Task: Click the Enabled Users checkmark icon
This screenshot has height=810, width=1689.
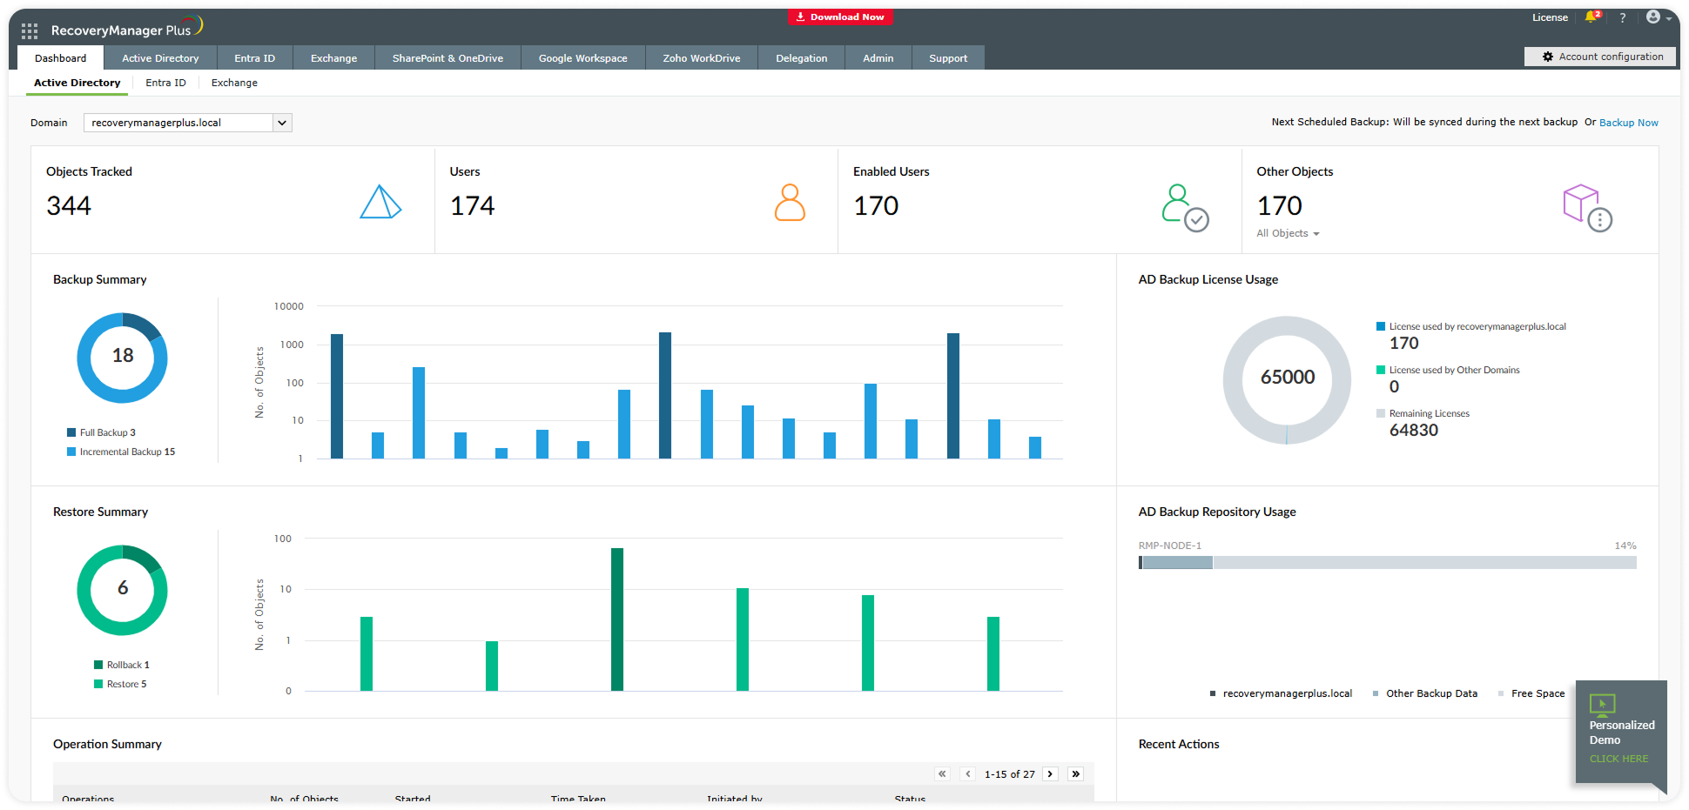Action: tap(1185, 207)
